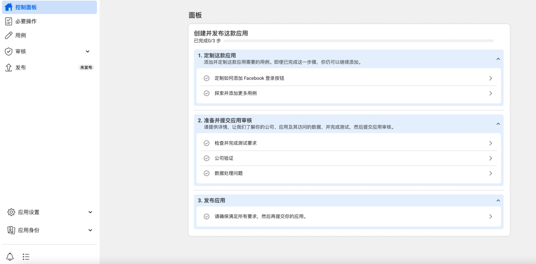
Task: Click the upload icon beside 发布
Action: [9, 67]
